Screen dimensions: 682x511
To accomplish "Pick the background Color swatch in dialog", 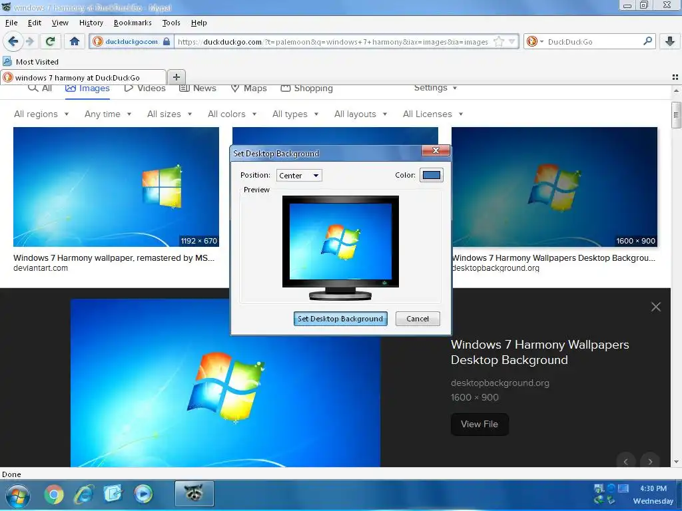I will tap(432, 175).
